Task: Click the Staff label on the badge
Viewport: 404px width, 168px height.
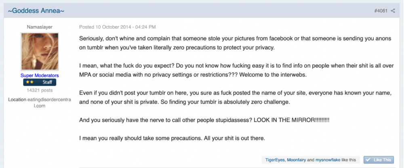Action: pyautogui.click(x=47, y=82)
